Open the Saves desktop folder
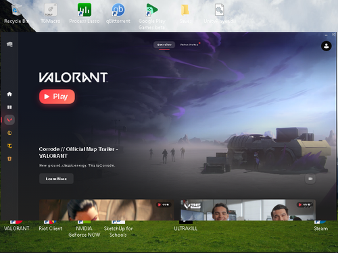 pos(185,13)
